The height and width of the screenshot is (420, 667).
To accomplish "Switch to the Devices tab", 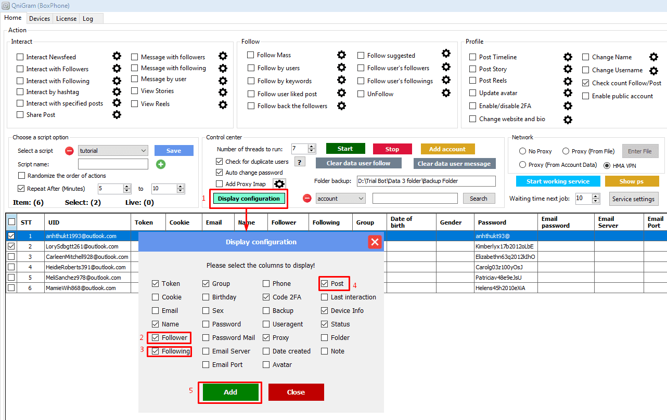I will click(40, 19).
